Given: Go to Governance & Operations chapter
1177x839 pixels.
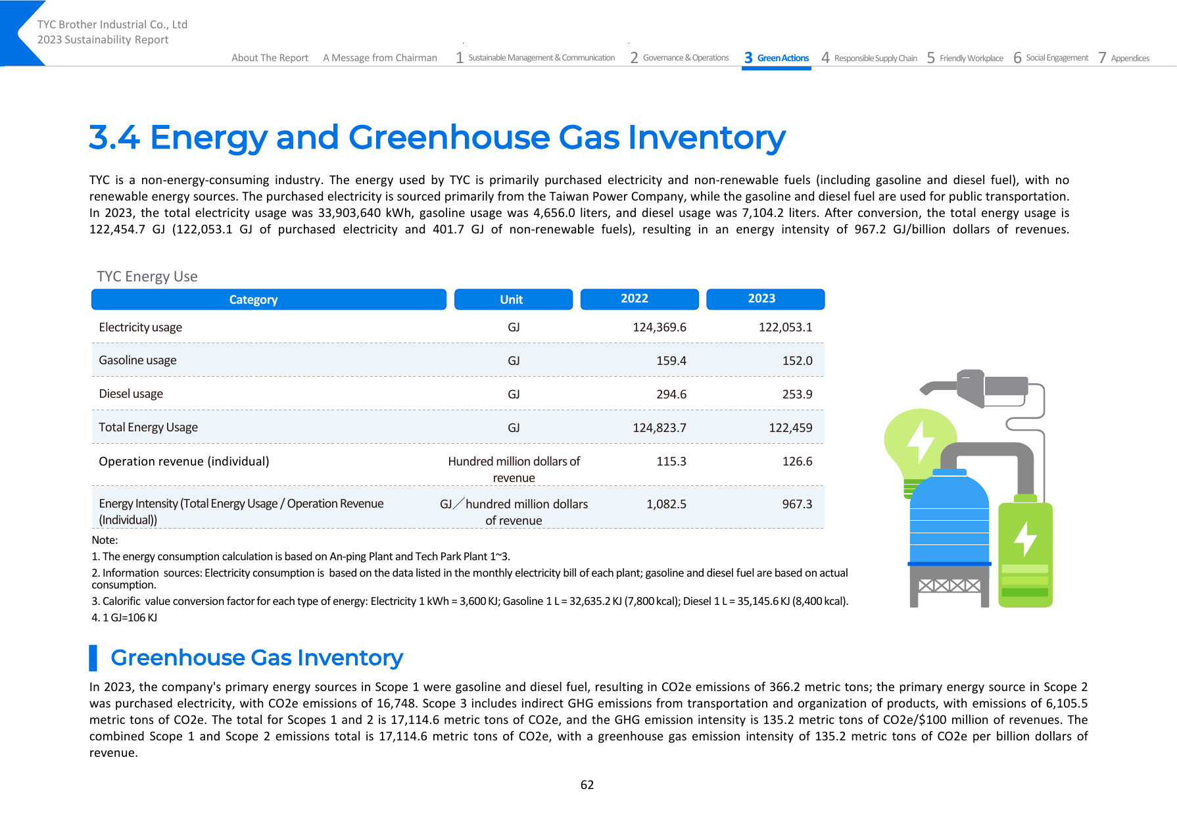Looking at the screenshot, I should tap(679, 58).
